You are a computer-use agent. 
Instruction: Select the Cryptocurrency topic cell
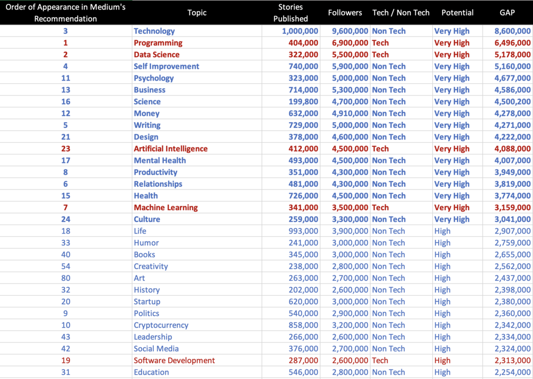pyautogui.click(x=161, y=325)
